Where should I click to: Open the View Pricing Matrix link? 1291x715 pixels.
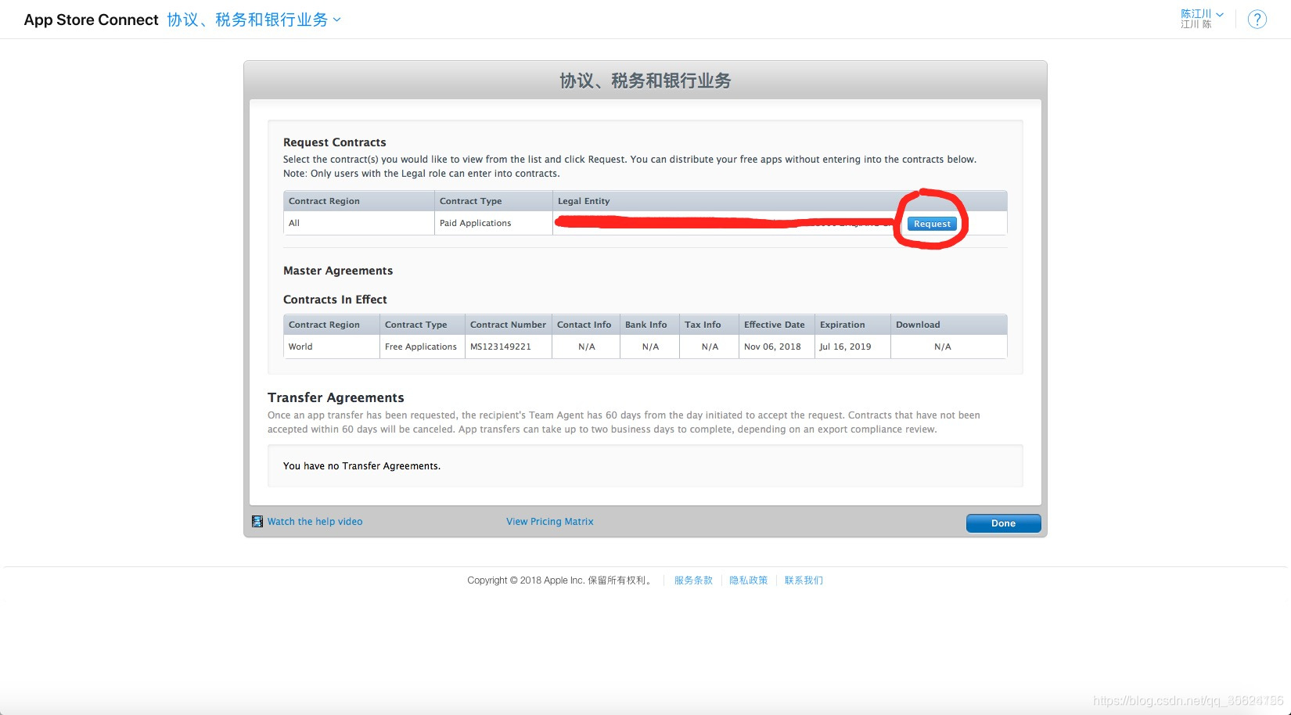pyautogui.click(x=549, y=522)
